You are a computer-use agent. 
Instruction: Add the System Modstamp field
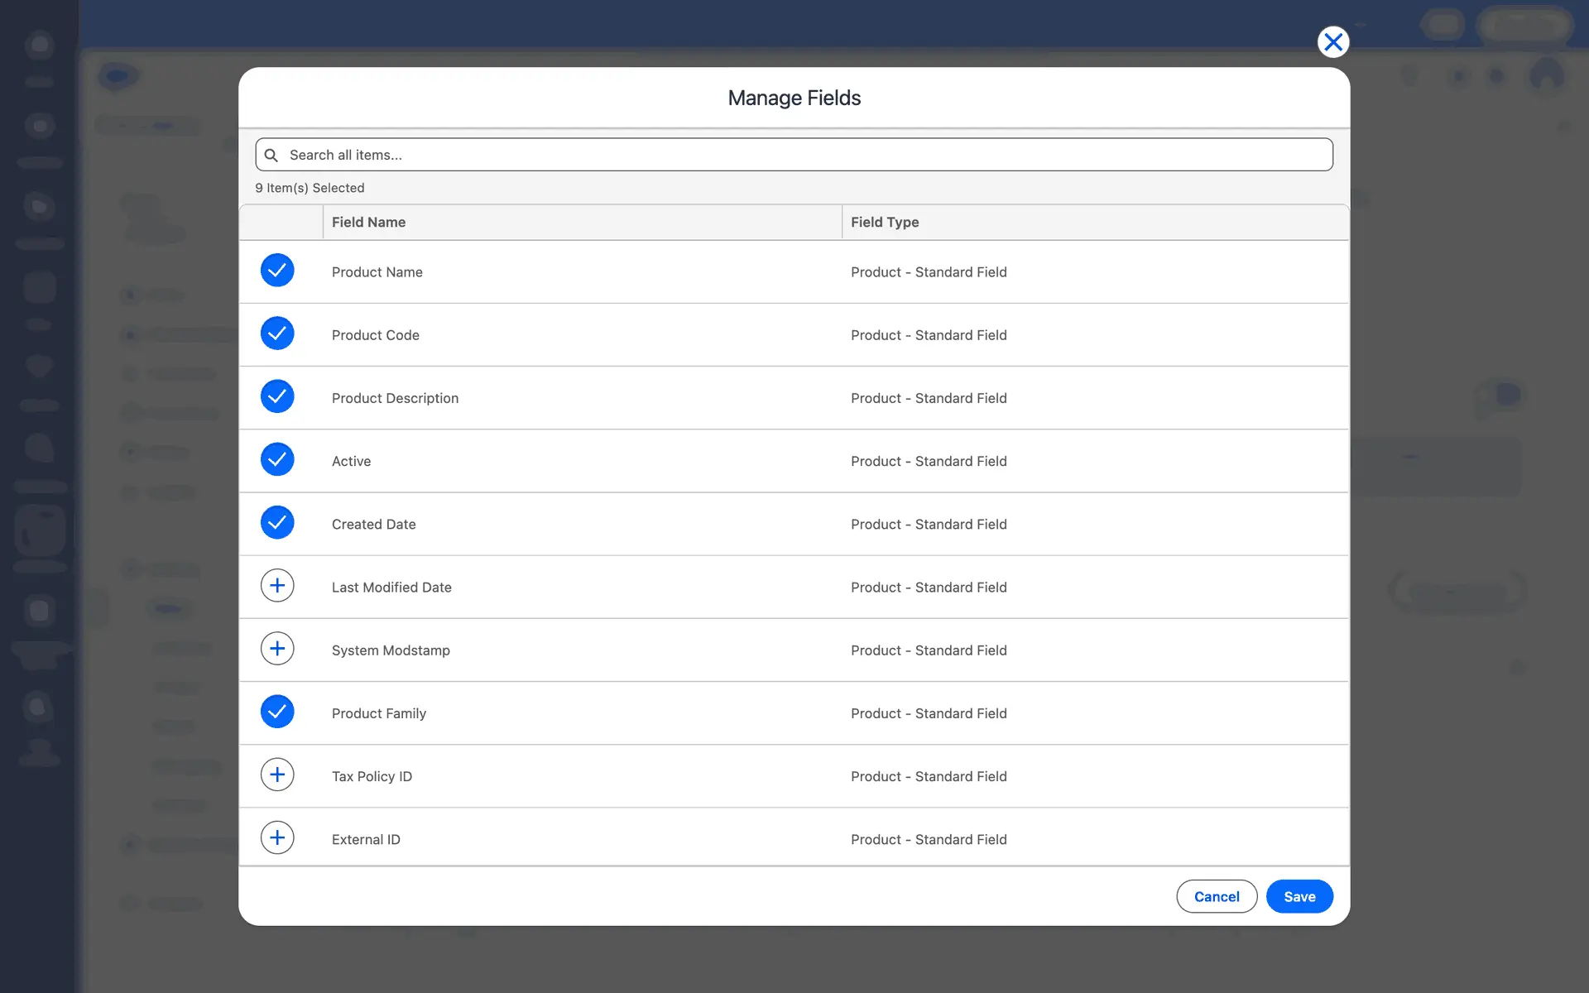[277, 649]
